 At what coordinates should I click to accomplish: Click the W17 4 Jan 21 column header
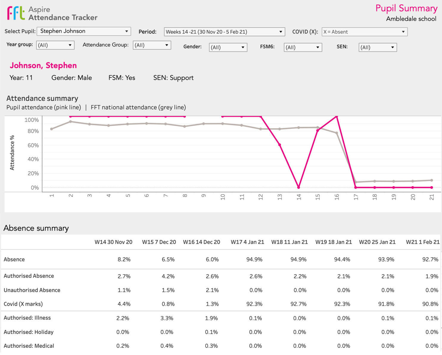[x=247, y=242]
